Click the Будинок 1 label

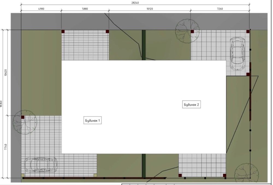pyautogui.click(x=92, y=120)
